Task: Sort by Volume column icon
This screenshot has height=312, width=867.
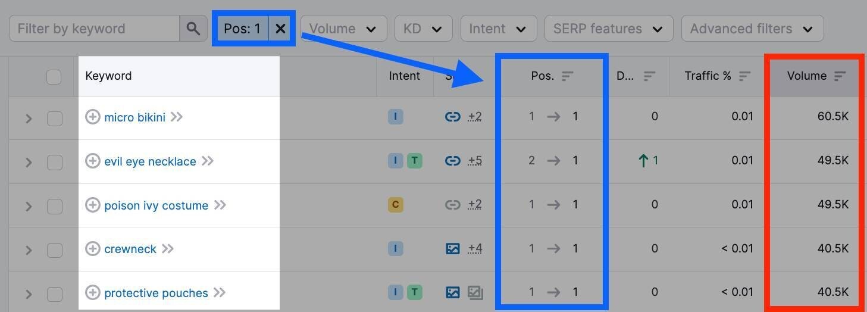Action: point(840,76)
